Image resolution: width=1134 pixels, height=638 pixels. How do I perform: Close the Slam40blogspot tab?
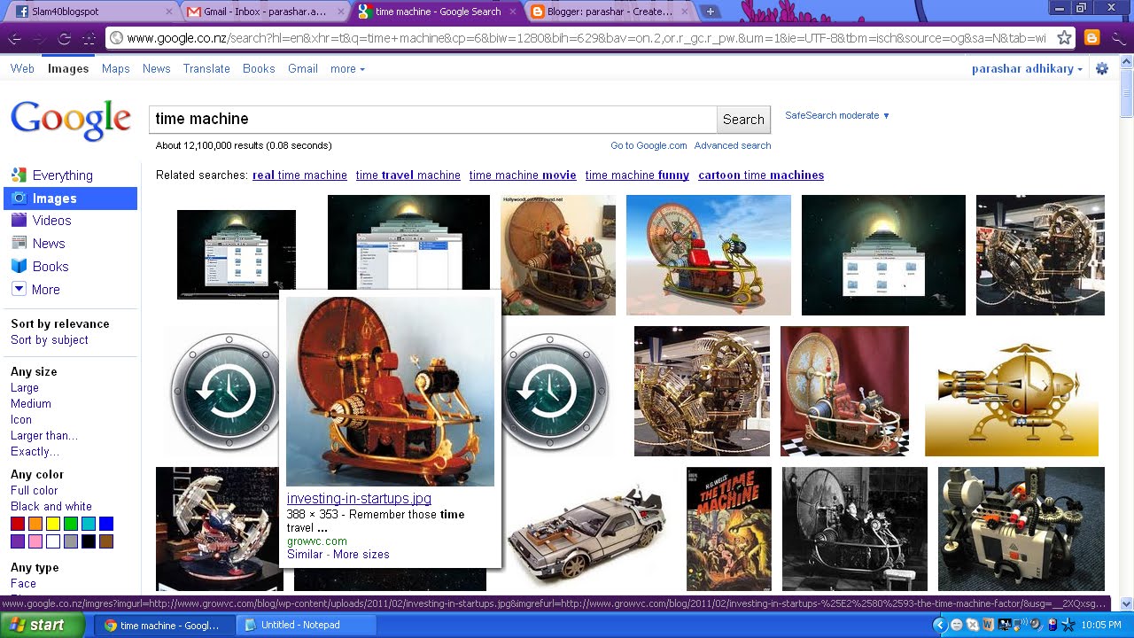(x=169, y=12)
